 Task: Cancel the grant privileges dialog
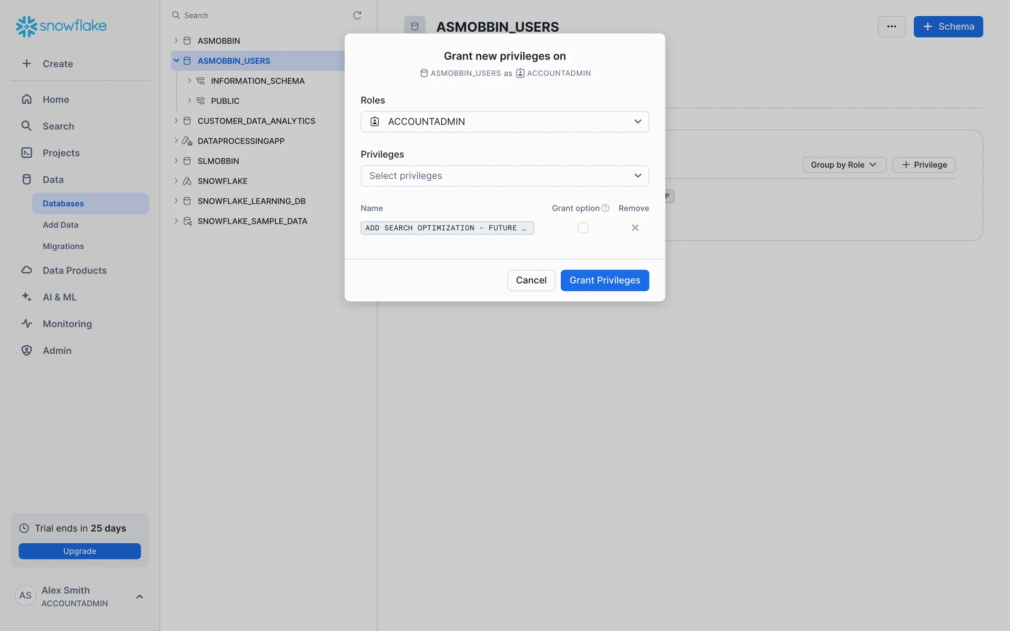pos(531,280)
